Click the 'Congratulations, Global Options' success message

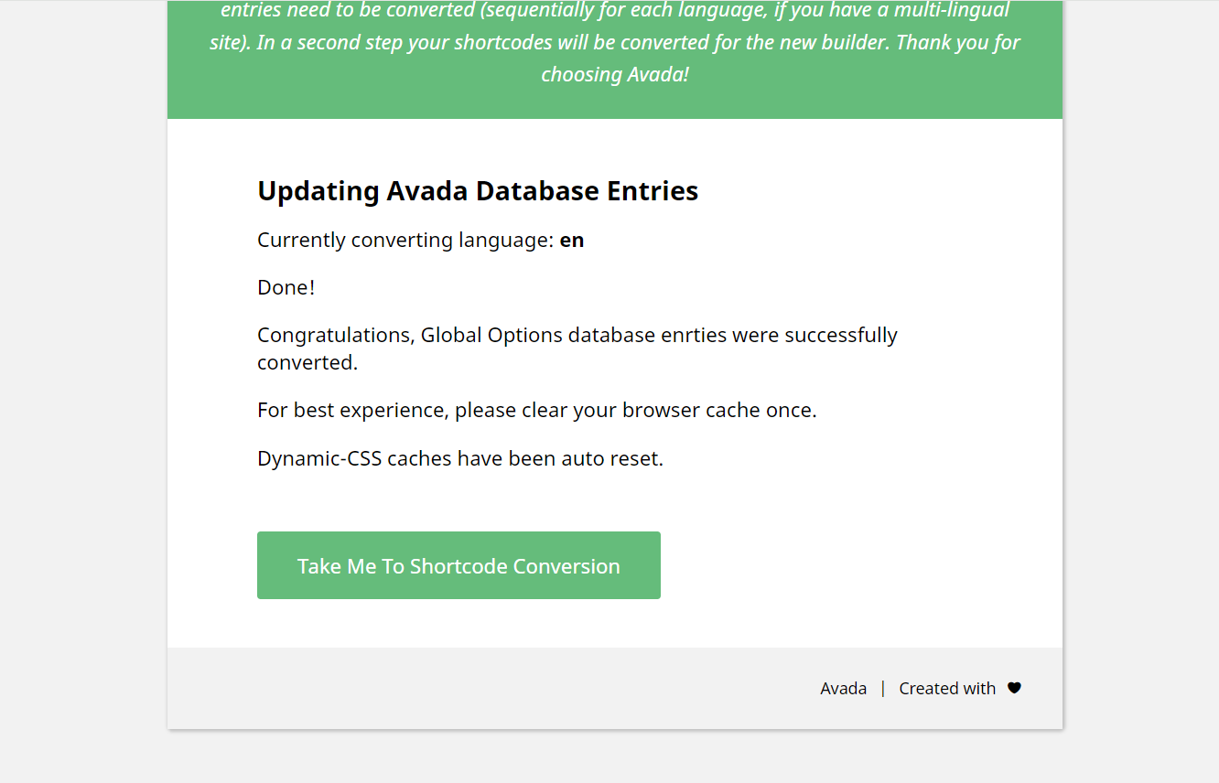click(577, 349)
